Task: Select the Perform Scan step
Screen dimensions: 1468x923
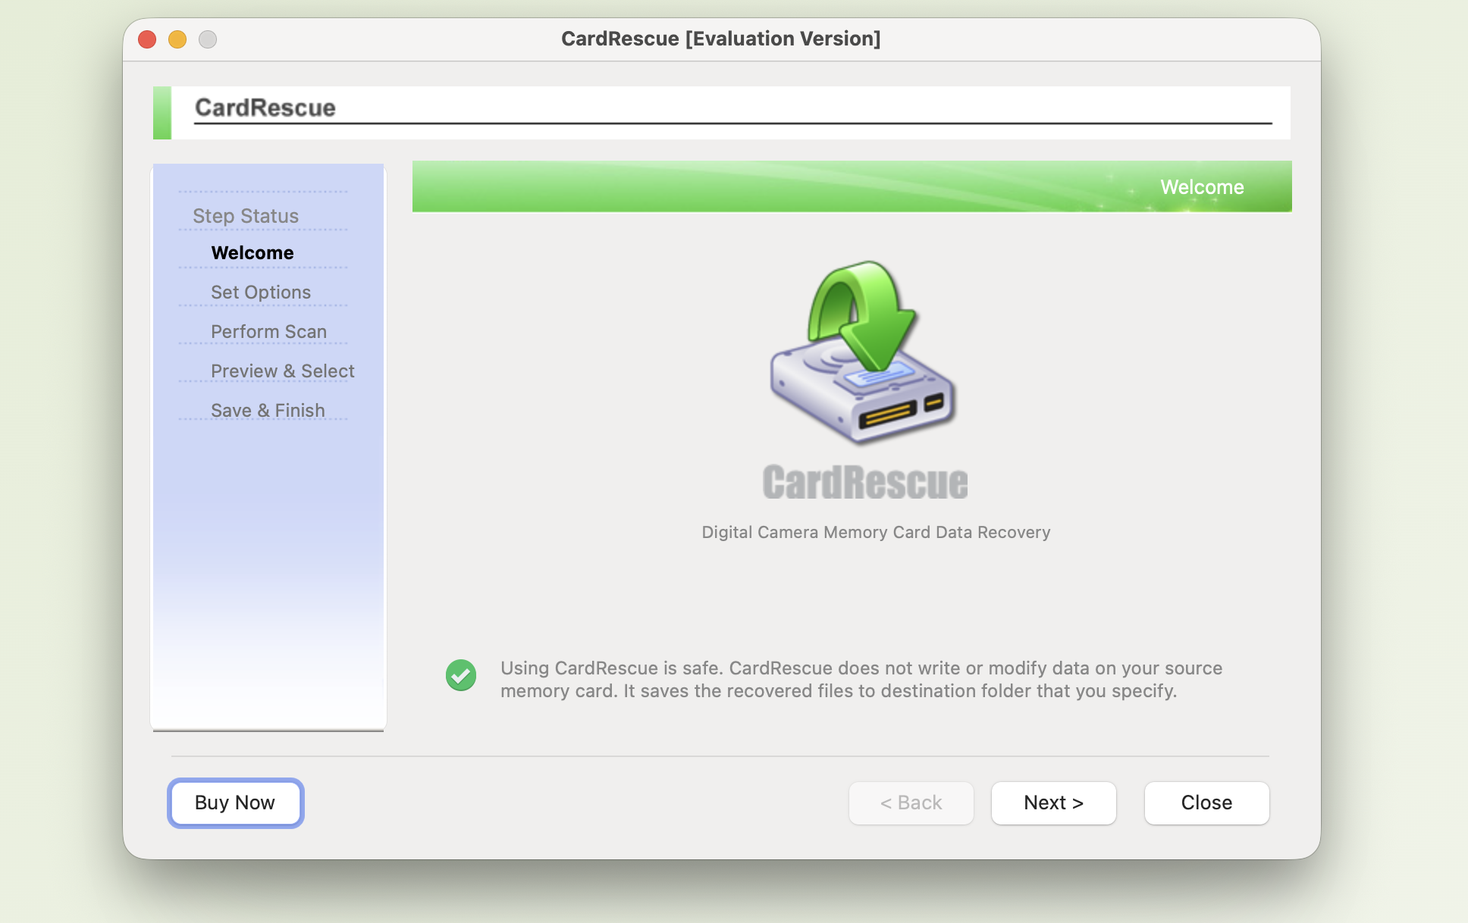Action: [268, 332]
